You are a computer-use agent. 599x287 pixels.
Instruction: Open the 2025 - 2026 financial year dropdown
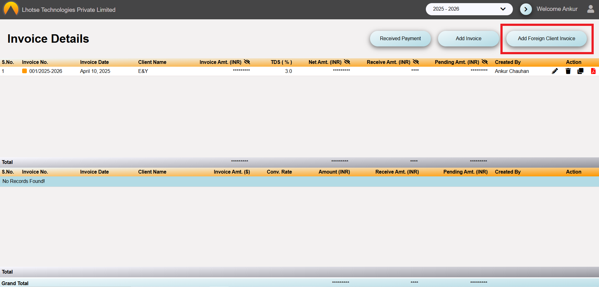click(x=469, y=9)
